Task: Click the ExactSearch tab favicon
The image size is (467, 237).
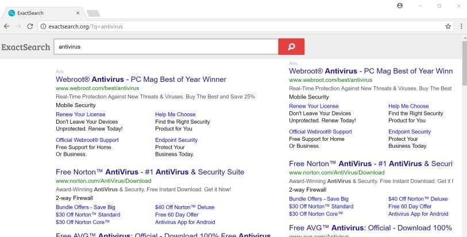Action: (11, 13)
